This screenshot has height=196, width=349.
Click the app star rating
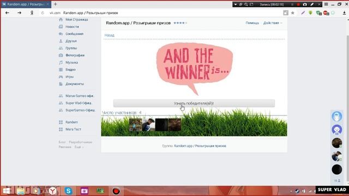point(180,23)
